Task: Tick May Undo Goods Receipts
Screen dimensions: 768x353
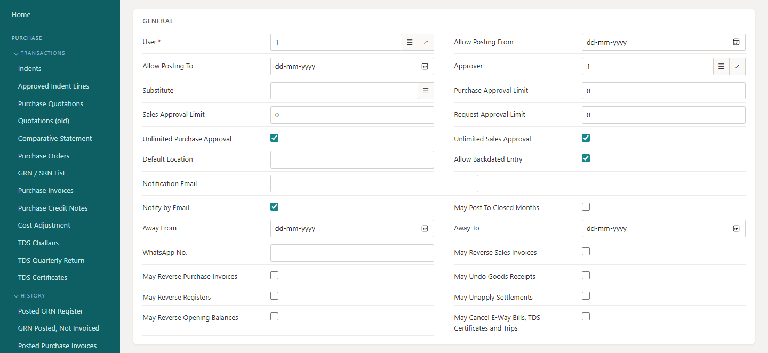Action: click(x=586, y=276)
